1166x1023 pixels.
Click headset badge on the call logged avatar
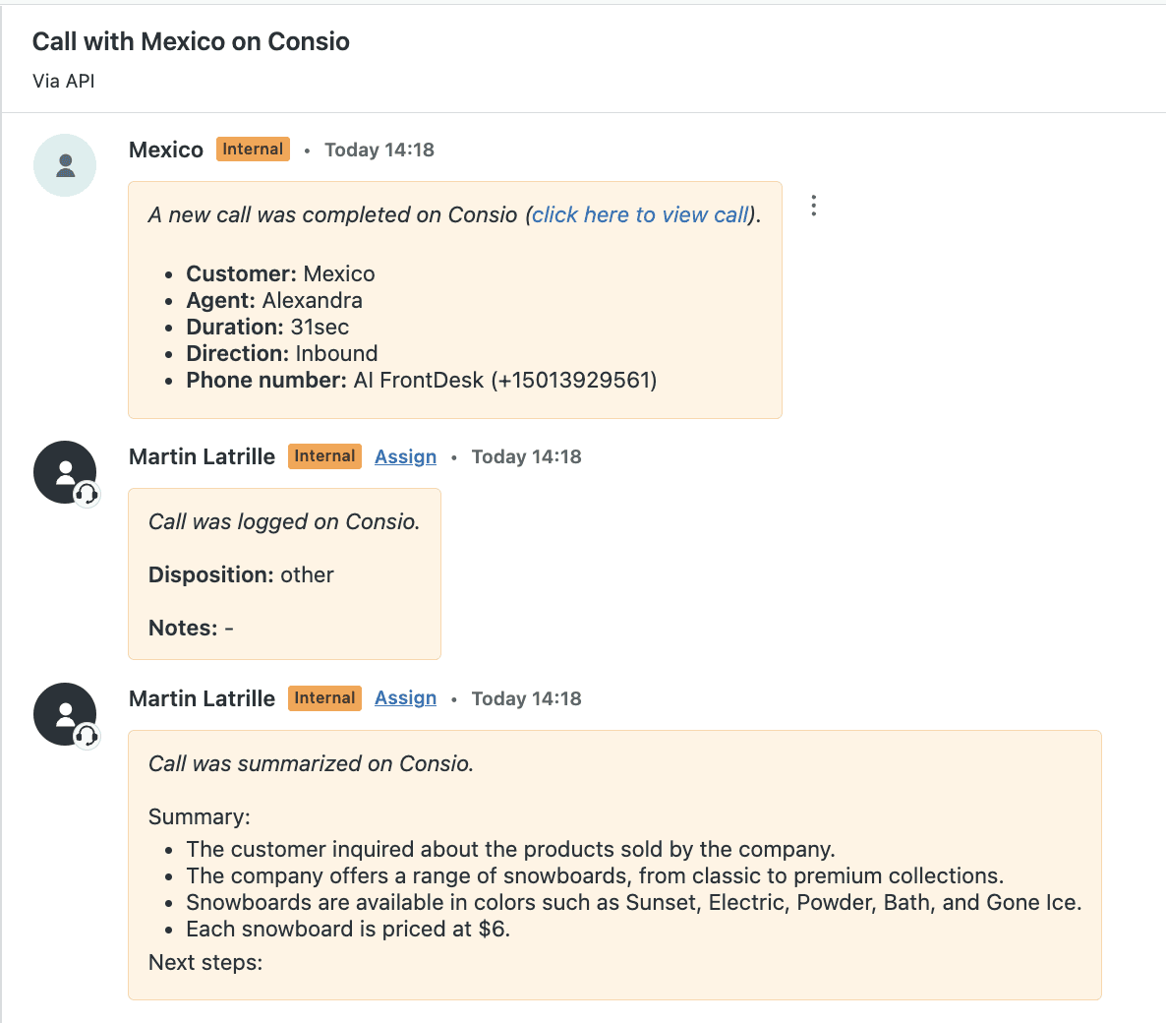[87, 494]
